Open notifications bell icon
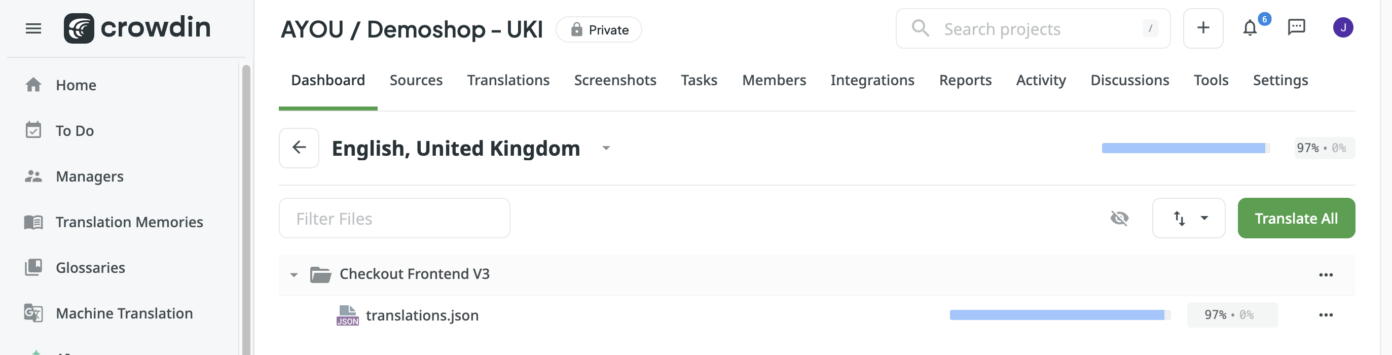The height and width of the screenshot is (355, 1392). (x=1250, y=27)
